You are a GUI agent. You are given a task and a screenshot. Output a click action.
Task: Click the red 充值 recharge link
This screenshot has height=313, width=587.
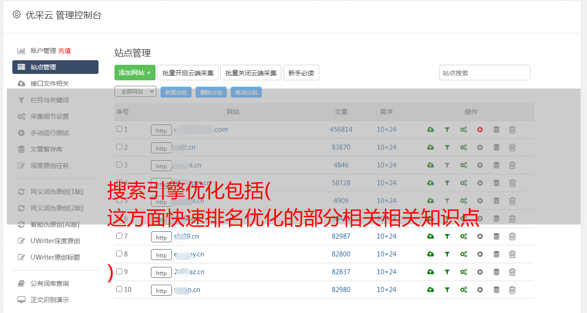(x=64, y=51)
